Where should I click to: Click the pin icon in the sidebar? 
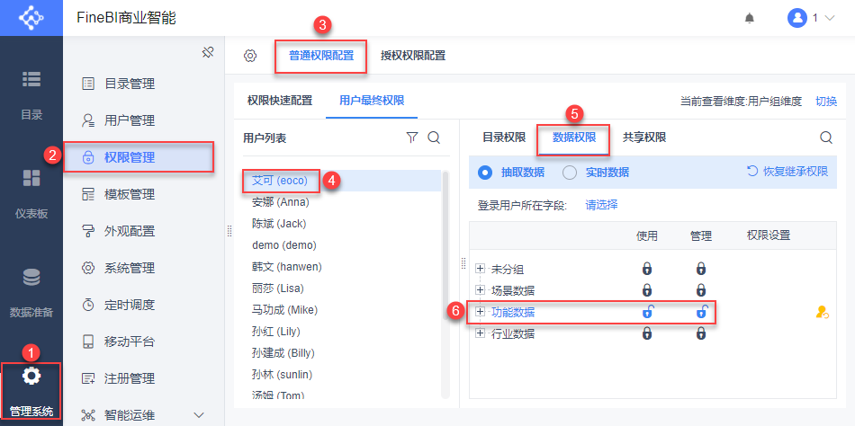pyautogui.click(x=207, y=53)
